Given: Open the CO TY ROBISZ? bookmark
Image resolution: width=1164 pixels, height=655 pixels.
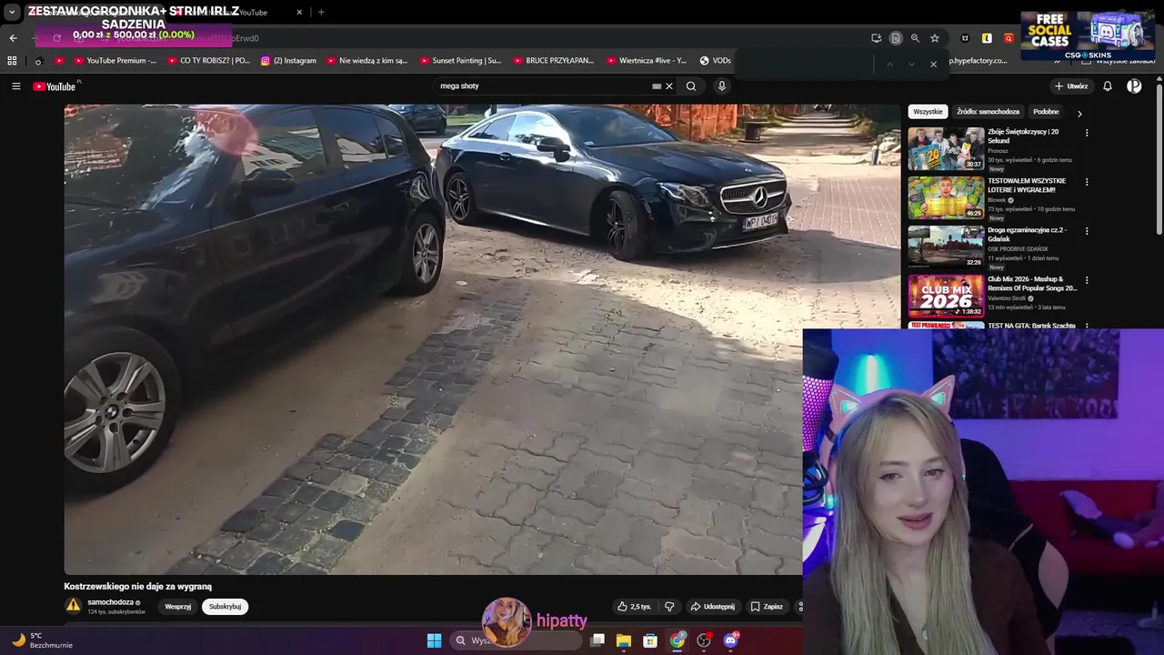Looking at the screenshot, I should click(x=208, y=61).
